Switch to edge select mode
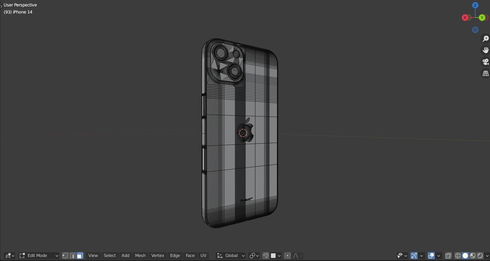The width and height of the screenshot is (490, 261). tap(72, 255)
